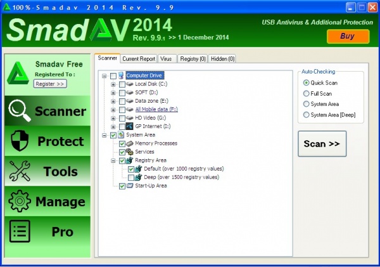Open the Registry (0) tab
Image resolution: width=380 pixels, height=267 pixels.
click(193, 59)
